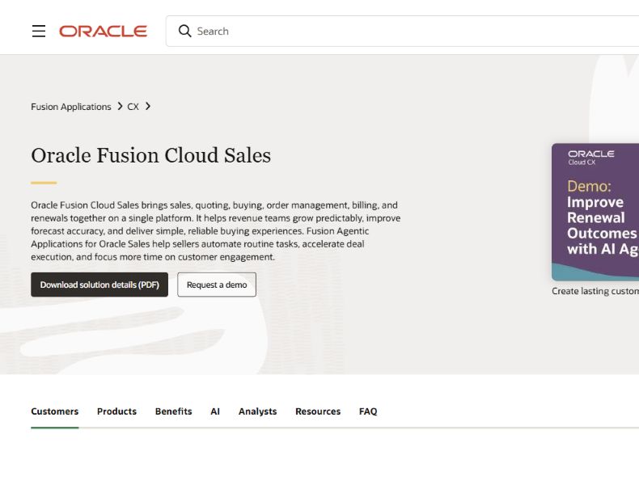Click chevron after Fusion Applications breadcrumb
The width and height of the screenshot is (639, 485).
120,106
